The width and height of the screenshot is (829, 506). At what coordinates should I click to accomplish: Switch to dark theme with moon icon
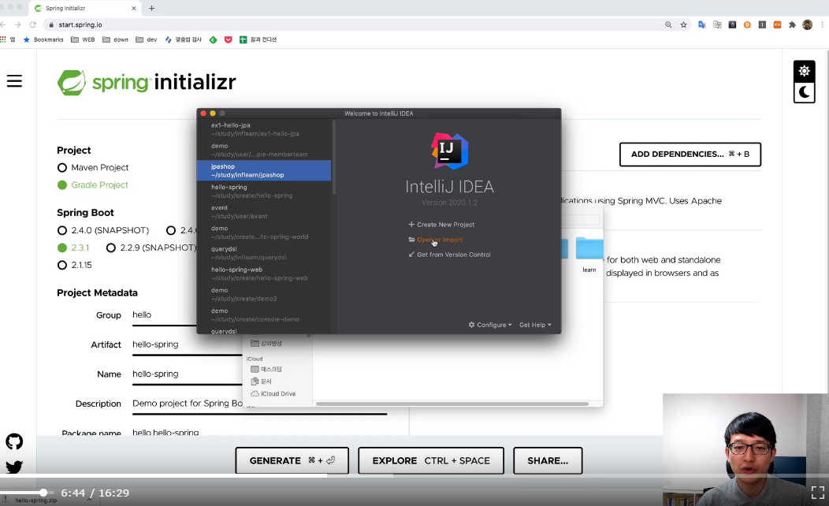tap(804, 92)
